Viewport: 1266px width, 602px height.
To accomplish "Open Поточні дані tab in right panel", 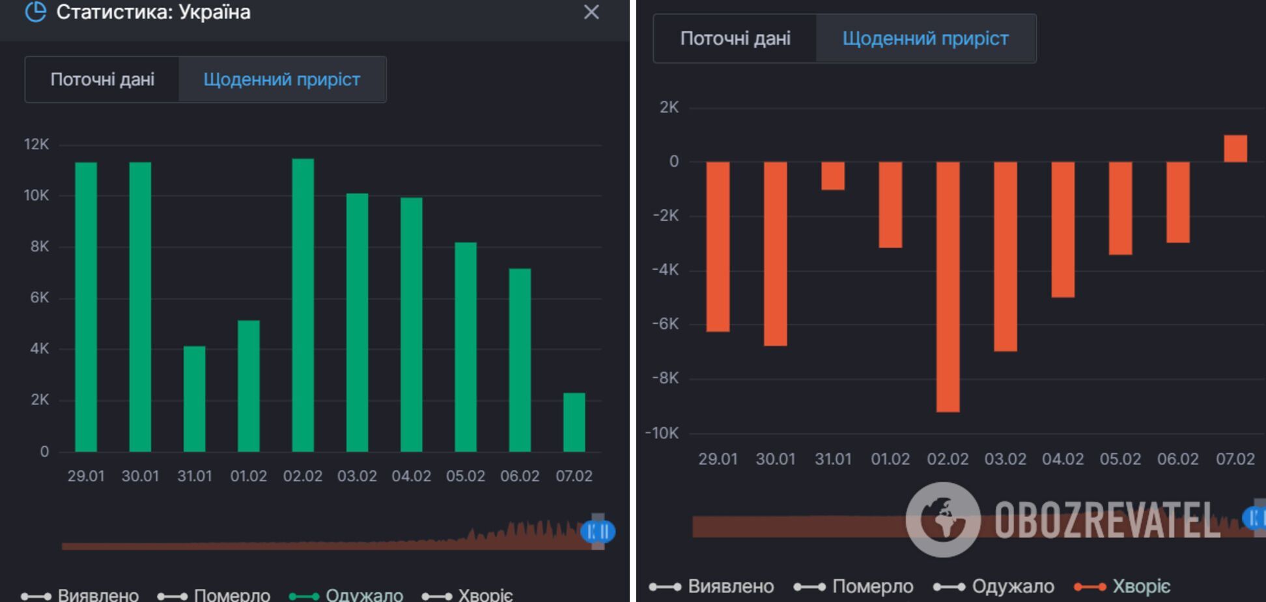I will [735, 39].
